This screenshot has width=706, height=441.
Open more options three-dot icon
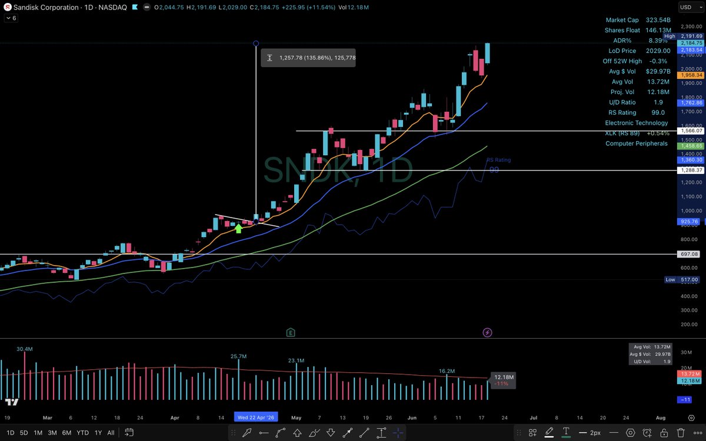click(x=697, y=433)
